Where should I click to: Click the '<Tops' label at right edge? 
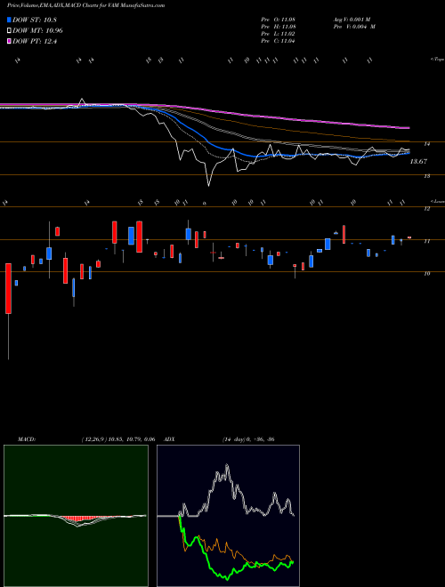438,59
